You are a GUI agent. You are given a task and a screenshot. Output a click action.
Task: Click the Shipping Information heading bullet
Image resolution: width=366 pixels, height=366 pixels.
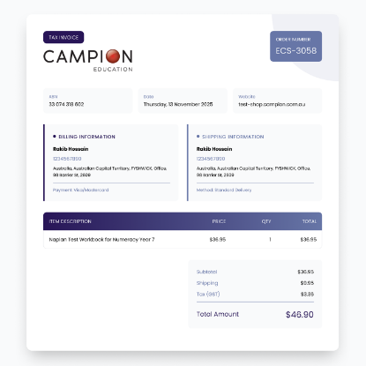(x=198, y=137)
